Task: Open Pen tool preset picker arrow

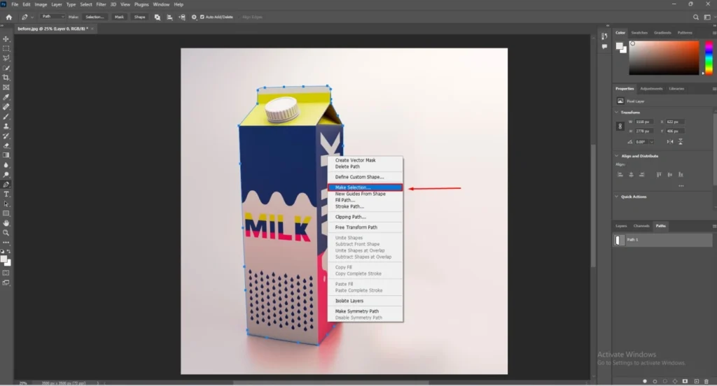Action: [x=32, y=17]
